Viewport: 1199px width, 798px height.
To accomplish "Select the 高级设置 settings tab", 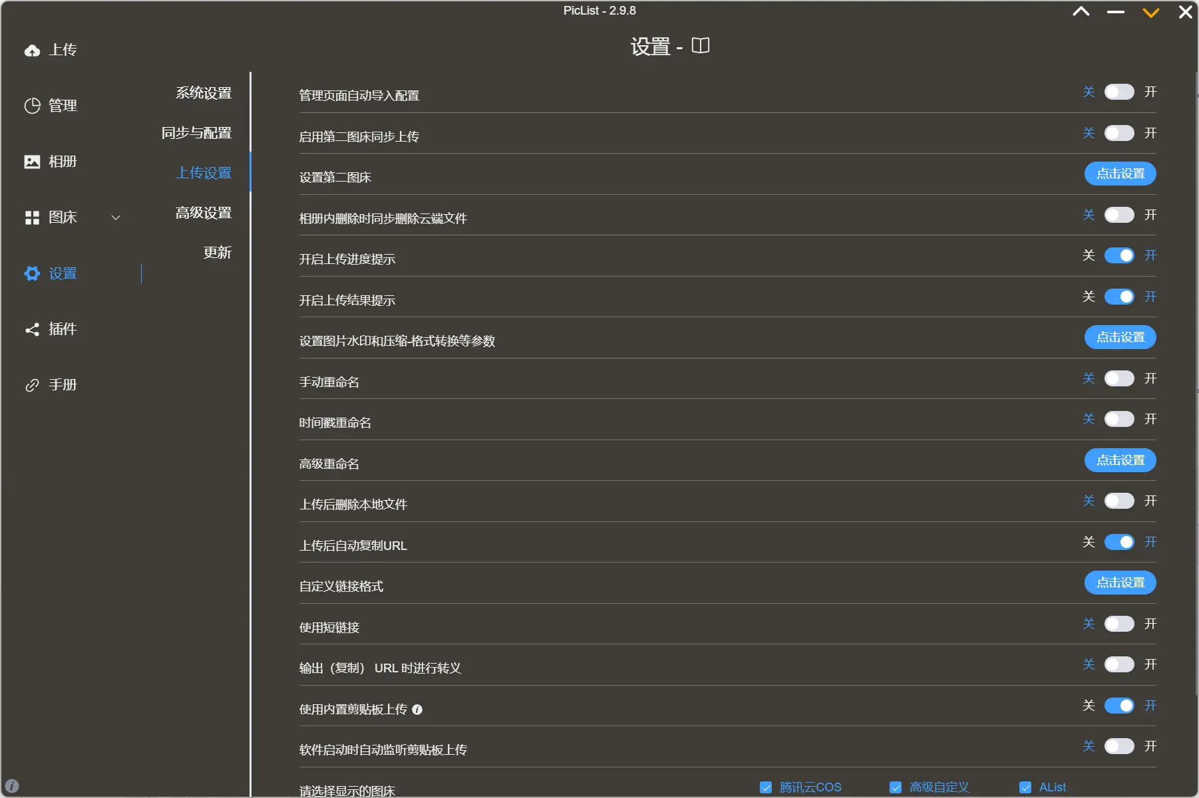I will click(204, 213).
